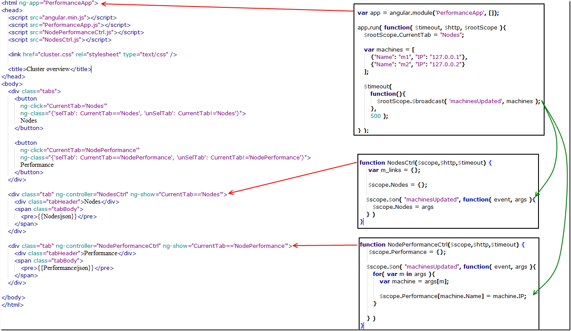Click the '$rootScope.$broadcast' machinesUpdated line
Image resolution: width=571 pixels, height=331 pixels.
(459, 101)
